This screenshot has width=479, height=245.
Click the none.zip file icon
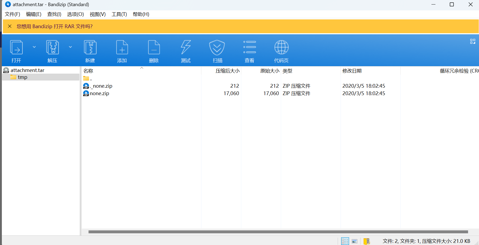(x=86, y=93)
